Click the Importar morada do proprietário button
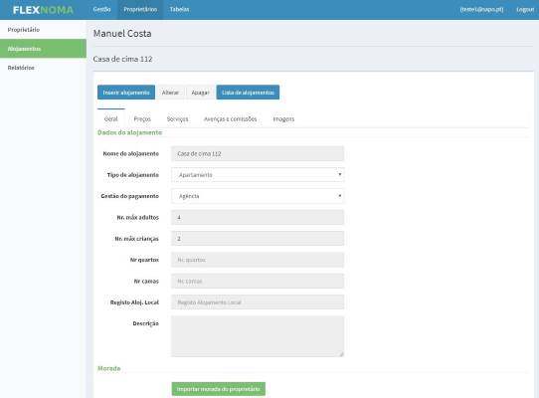This screenshot has height=398, width=539. click(x=218, y=389)
